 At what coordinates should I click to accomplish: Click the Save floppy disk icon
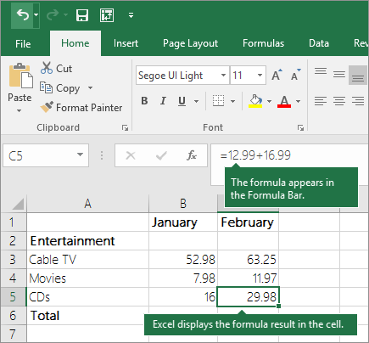pyautogui.click(x=82, y=15)
